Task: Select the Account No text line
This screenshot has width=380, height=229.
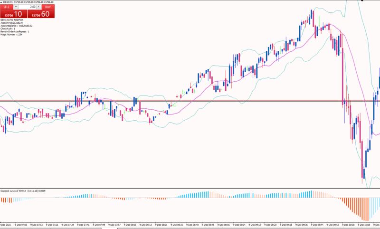Action: (11, 23)
